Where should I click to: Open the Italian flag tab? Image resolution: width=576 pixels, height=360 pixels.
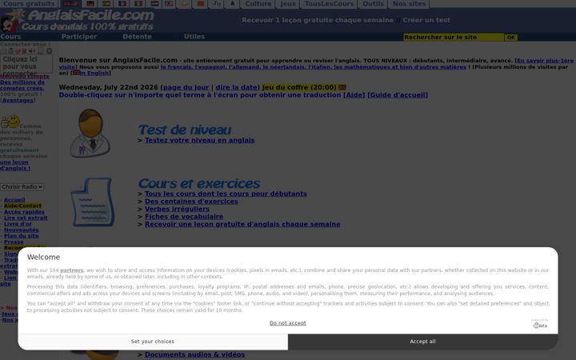click(x=138, y=4)
